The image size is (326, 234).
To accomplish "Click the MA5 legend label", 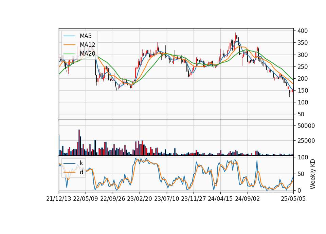I will click(x=86, y=36).
